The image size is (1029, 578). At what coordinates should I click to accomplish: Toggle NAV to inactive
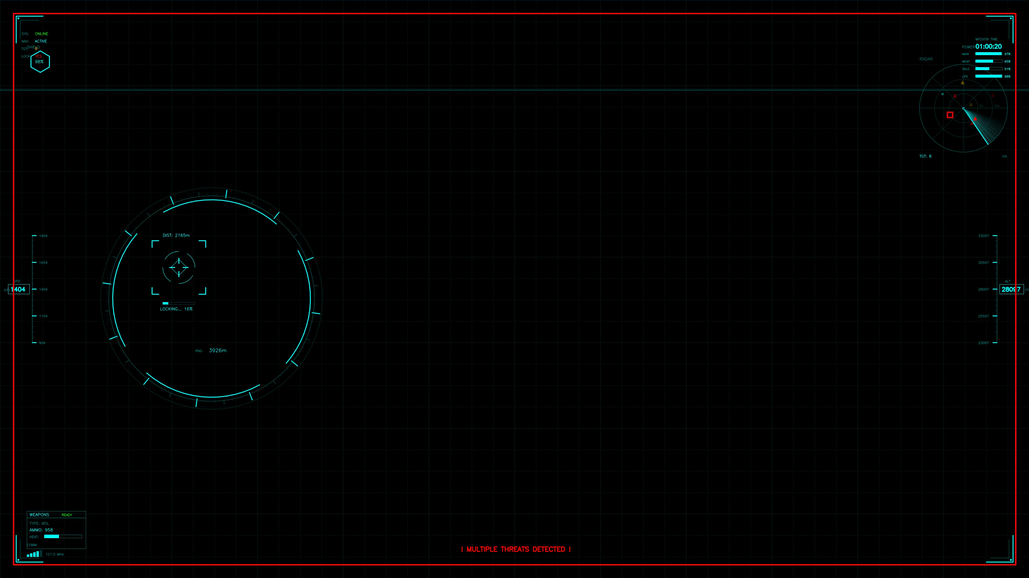click(x=41, y=41)
